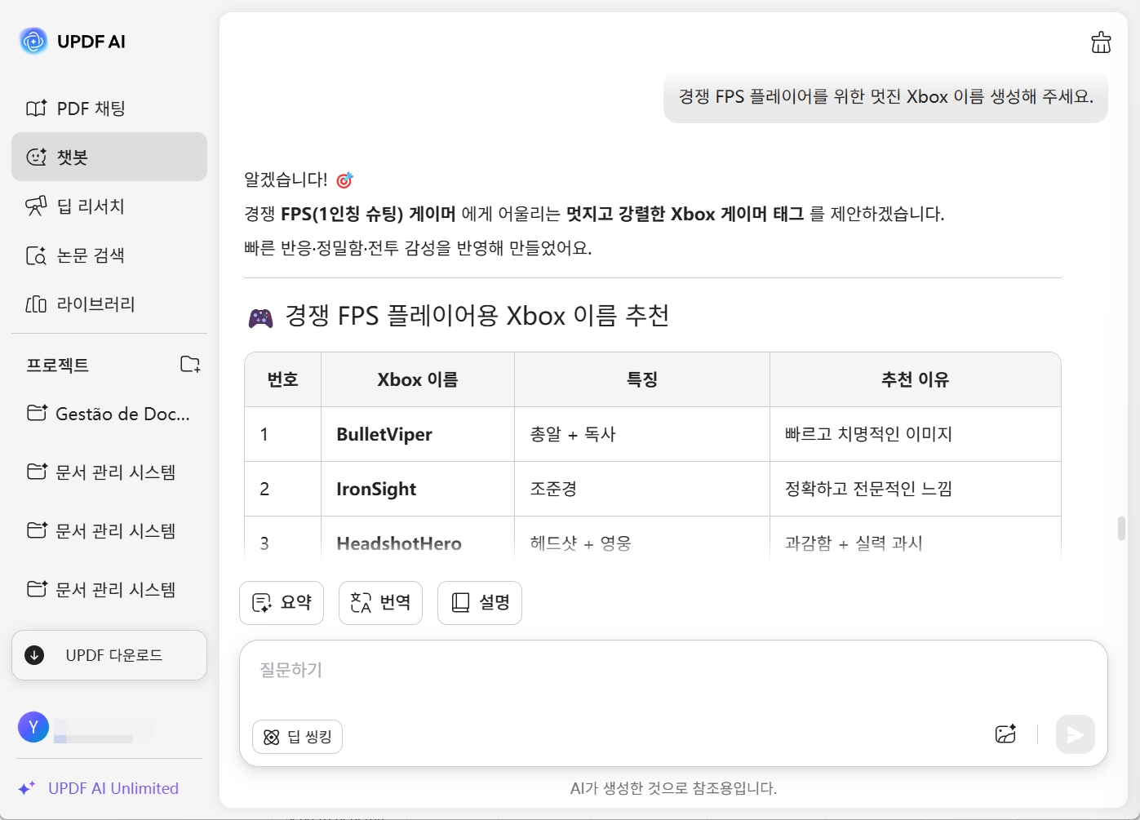Click the 특징 column header

(x=642, y=379)
